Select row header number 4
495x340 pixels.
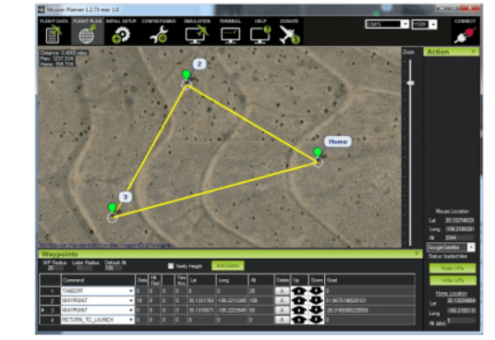tap(51, 320)
